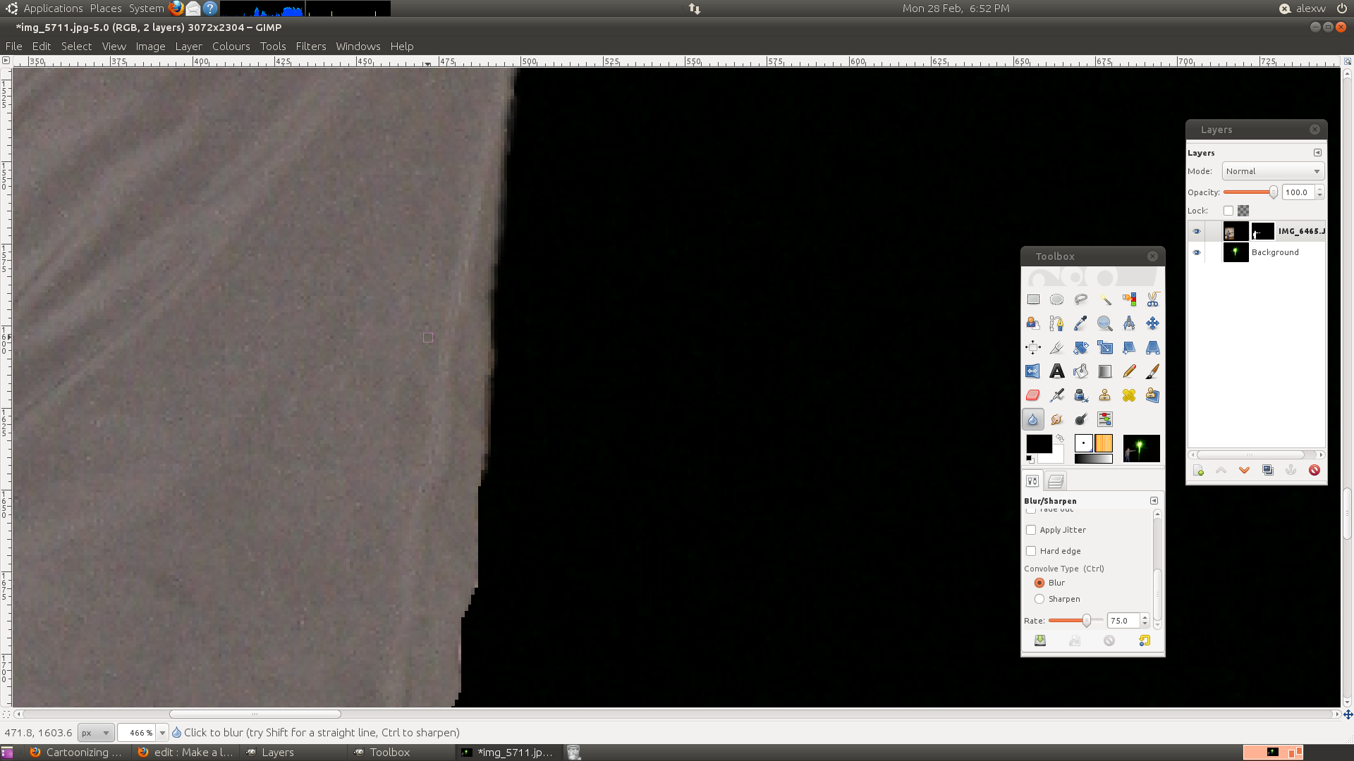Open the Layer menu
Image resolution: width=1354 pixels, height=761 pixels.
[x=188, y=47]
